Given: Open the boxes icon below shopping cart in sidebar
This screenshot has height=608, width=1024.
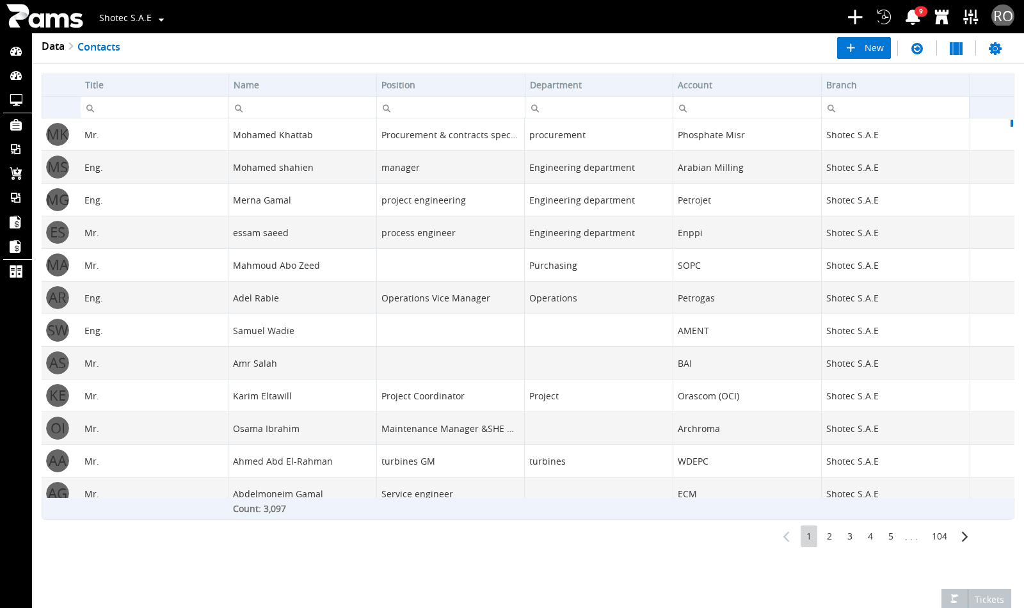Looking at the screenshot, I should point(16,198).
